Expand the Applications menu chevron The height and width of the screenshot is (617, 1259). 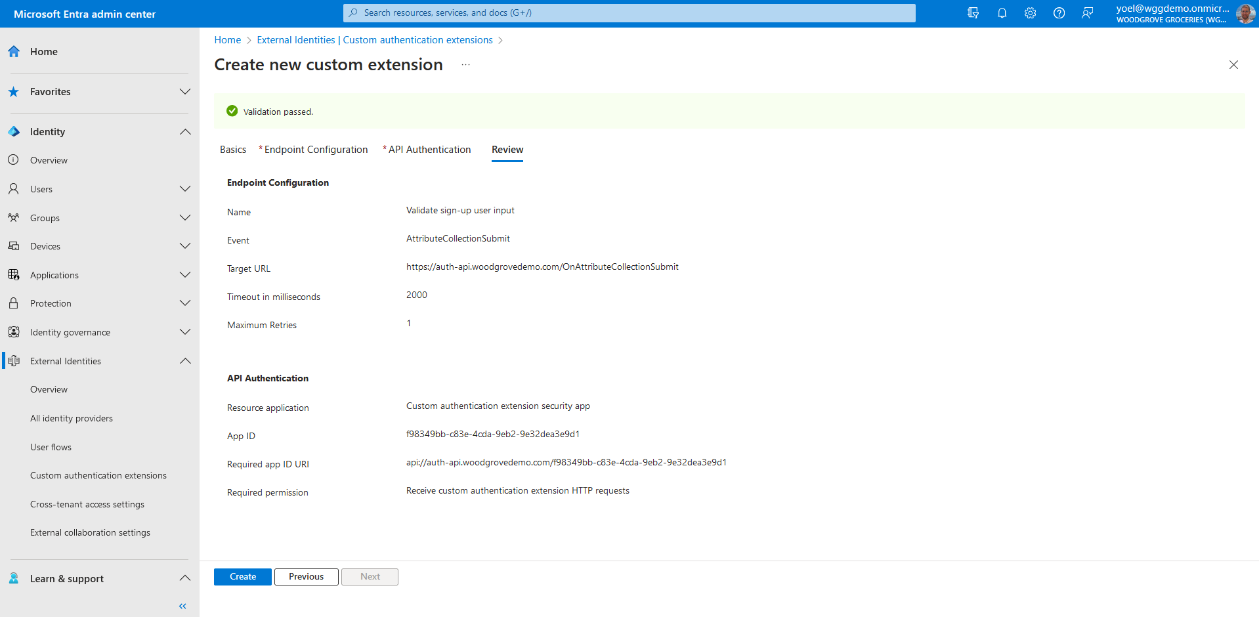point(185,275)
